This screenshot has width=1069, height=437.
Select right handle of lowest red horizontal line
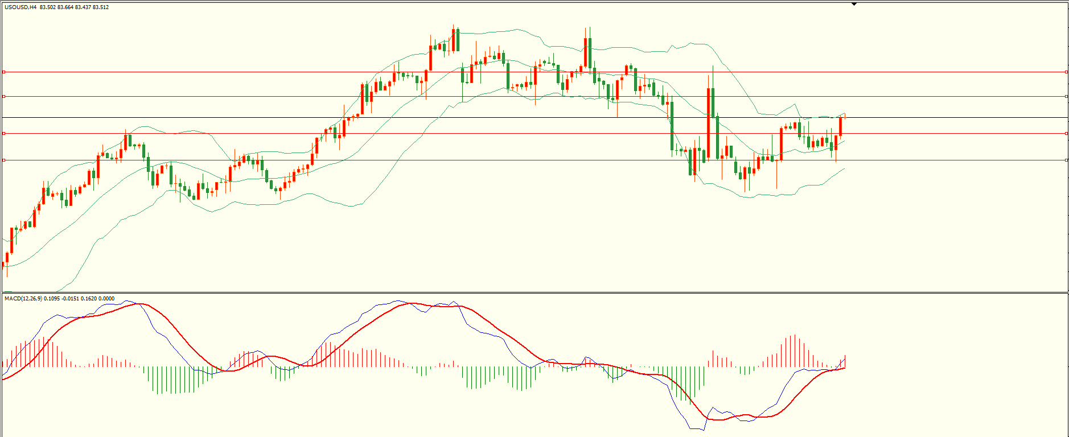pyautogui.click(x=1066, y=160)
